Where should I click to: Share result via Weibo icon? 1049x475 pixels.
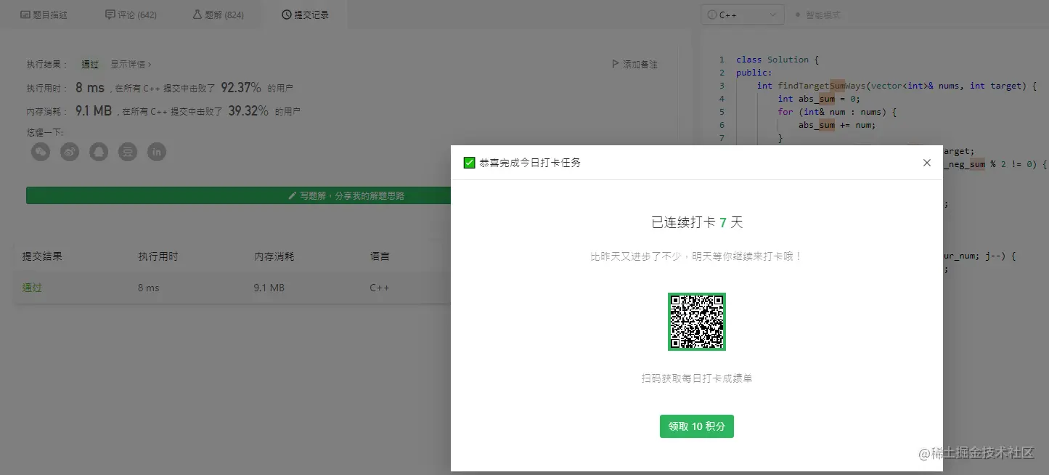pos(70,152)
